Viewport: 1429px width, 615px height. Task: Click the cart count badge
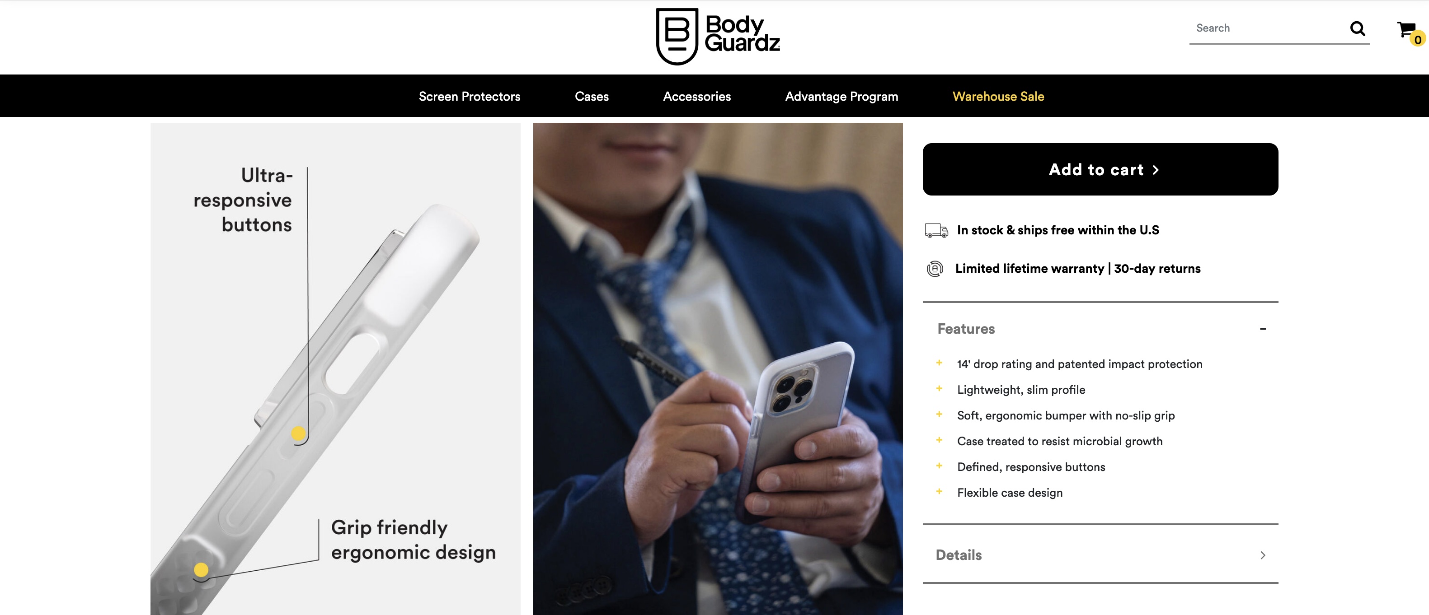[x=1417, y=40]
